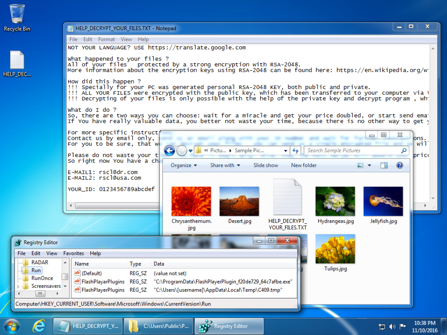
Task: Click the search magnifier icon in Explorer
Action: pyautogui.click(x=404, y=150)
